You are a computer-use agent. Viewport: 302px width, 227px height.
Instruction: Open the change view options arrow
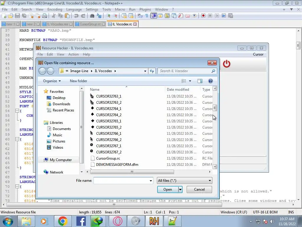(x=190, y=81)
